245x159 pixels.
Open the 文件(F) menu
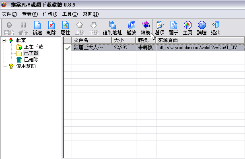tap(9, 14)
